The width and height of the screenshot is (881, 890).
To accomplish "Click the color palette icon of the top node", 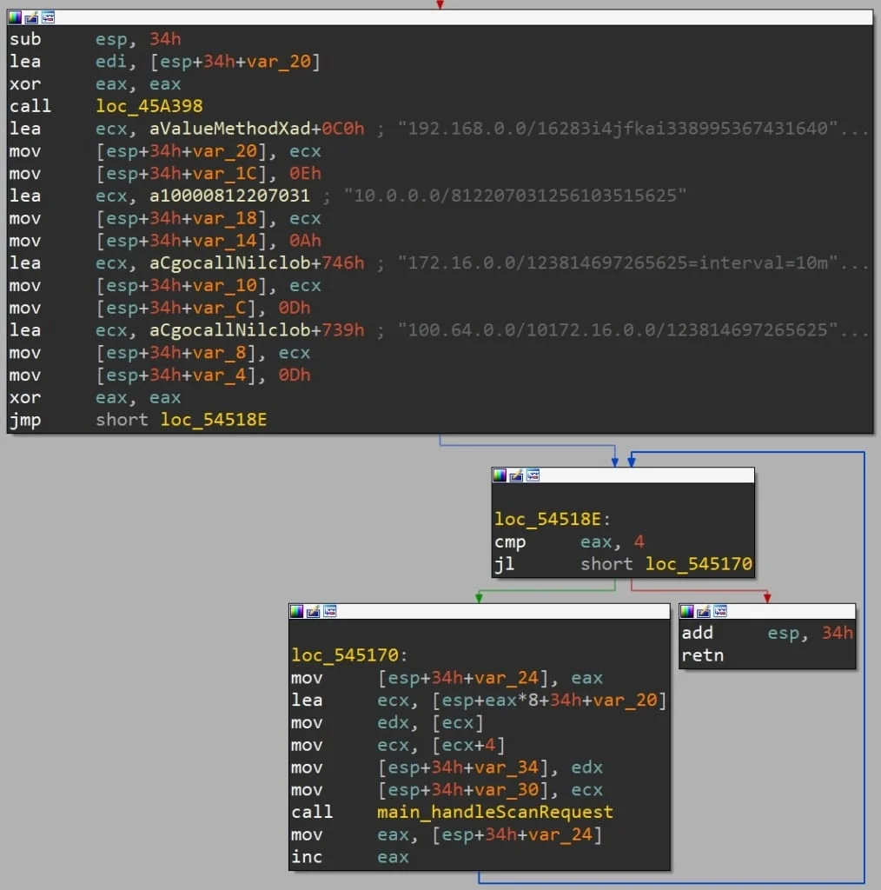I will point(15,17).
